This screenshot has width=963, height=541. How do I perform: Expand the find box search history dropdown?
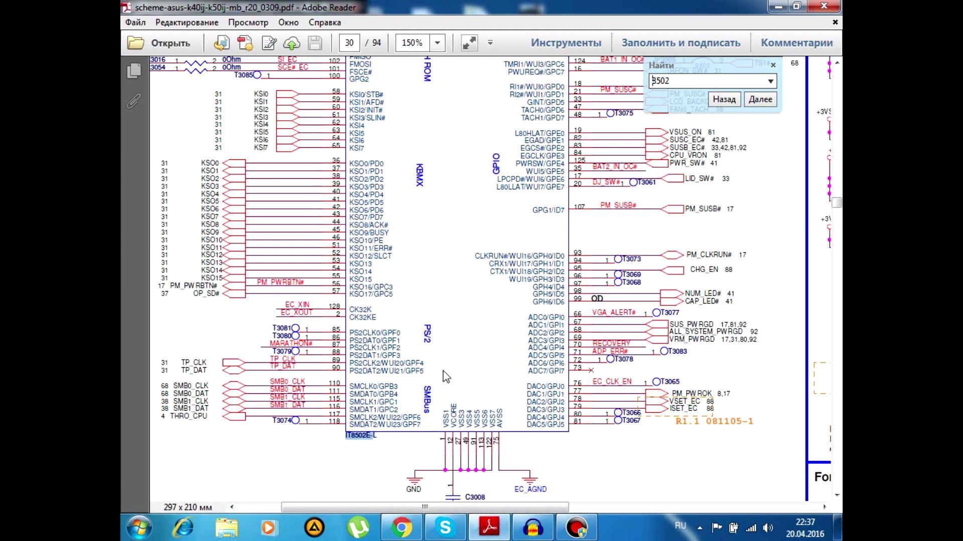[770, 81]
